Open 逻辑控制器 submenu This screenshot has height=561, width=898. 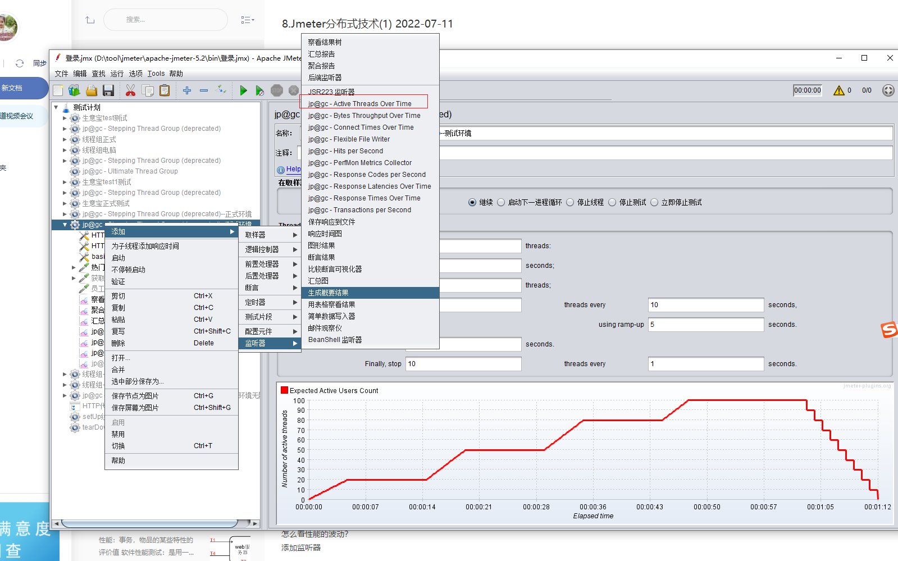[270, 249]
